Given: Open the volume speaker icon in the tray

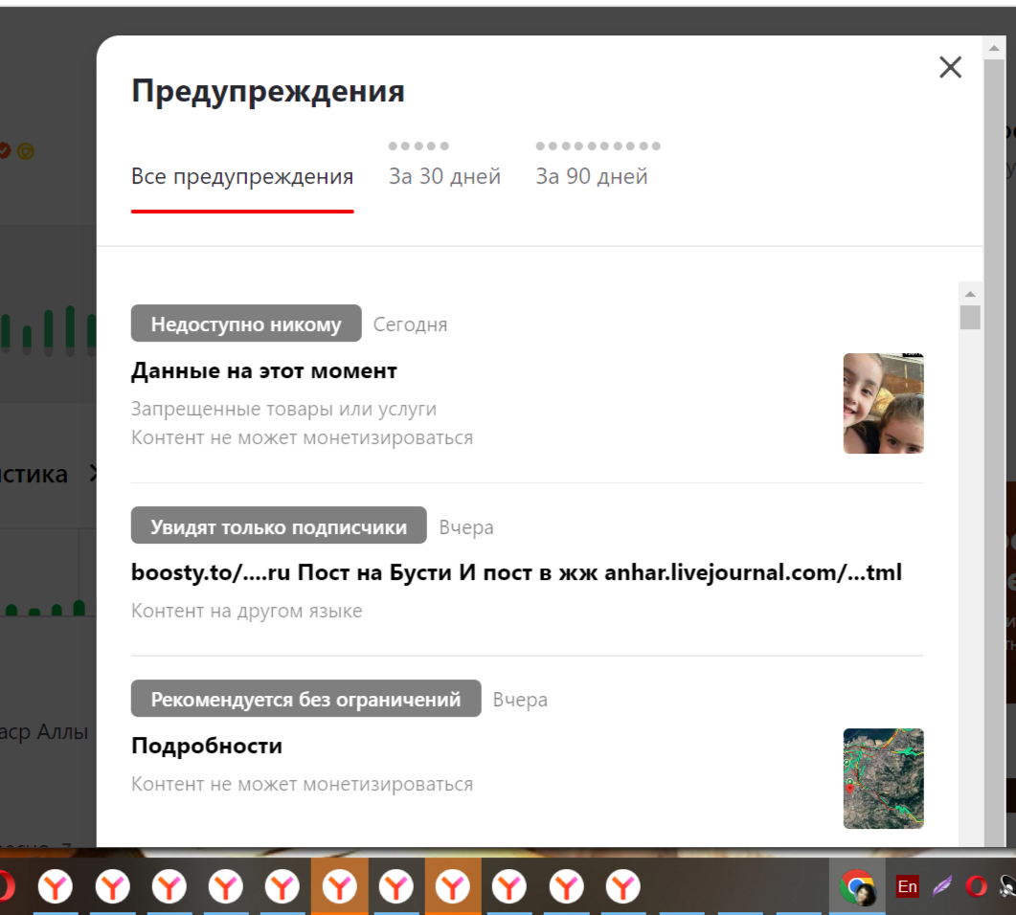Looking at the screenshot, I should [x=1007, y=887].
